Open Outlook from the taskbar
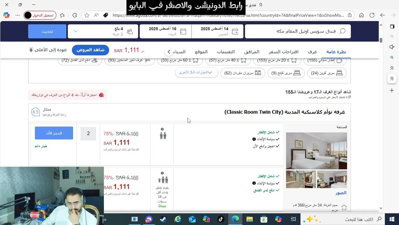This screenshot has width=399, height=225. [192, 219]
